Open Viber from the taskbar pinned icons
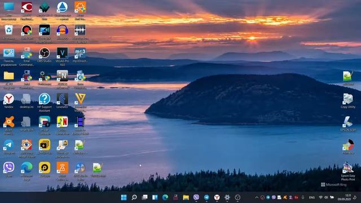Screen dimensions: 361x203 point(196,197)
